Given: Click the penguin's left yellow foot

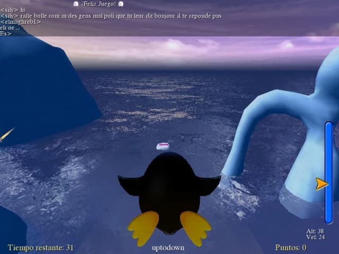Looking at the screenshot, I should pyautogui.click(x=144, y=228).
